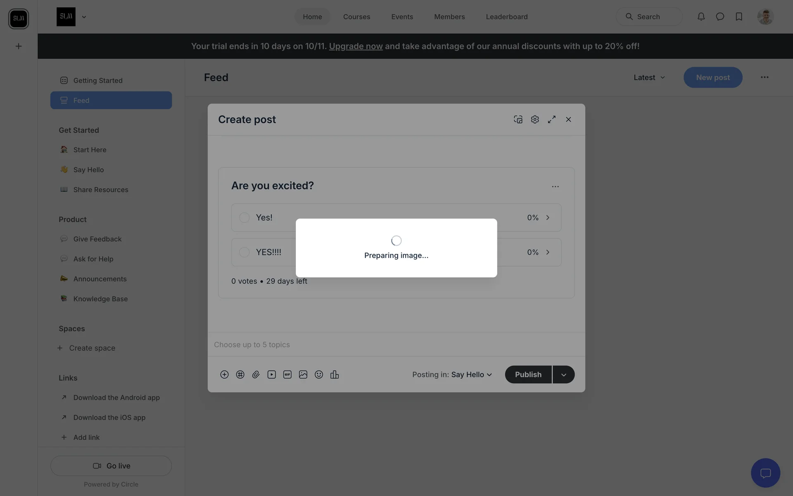The image size is (793, 496).
Task: Select the Yes! poll radio option
Action: tap(245, 217)
